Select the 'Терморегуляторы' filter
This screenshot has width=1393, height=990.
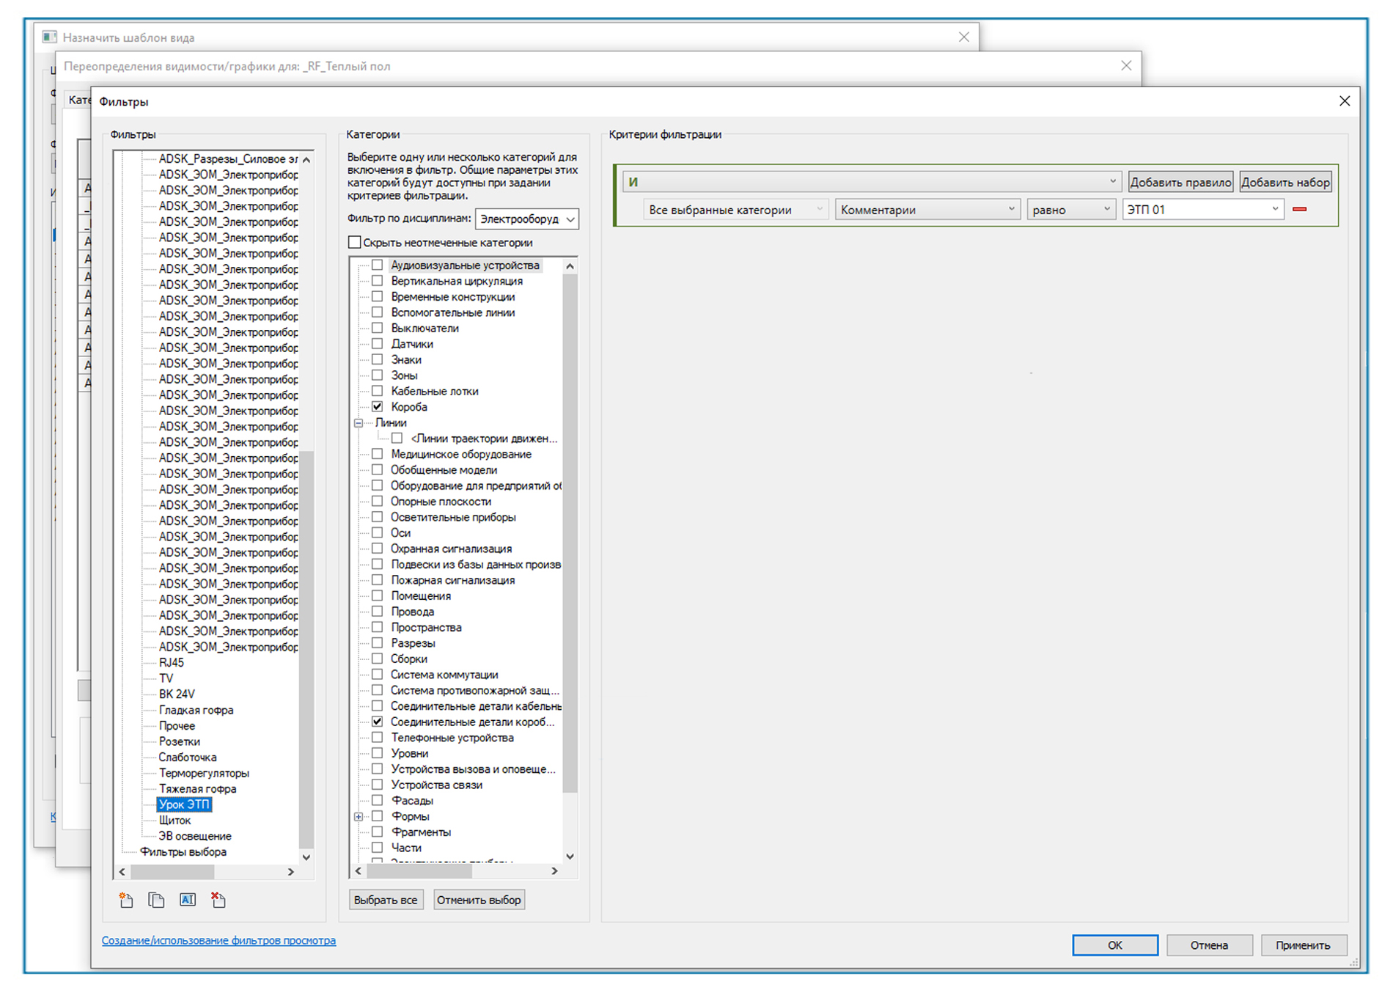(204, 773)
